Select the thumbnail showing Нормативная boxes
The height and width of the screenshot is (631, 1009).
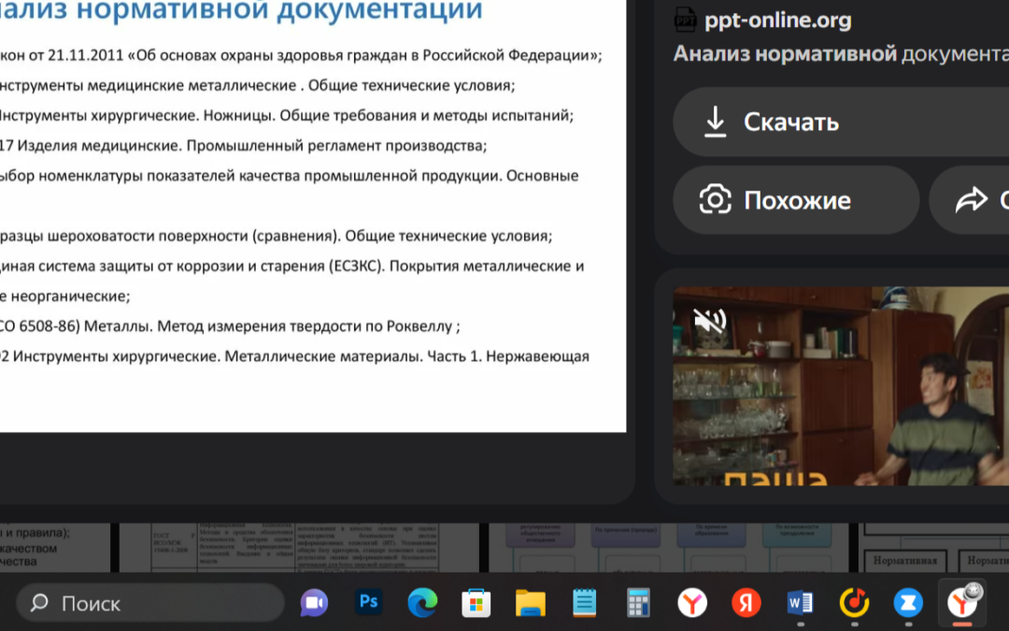tap(933, 547)
